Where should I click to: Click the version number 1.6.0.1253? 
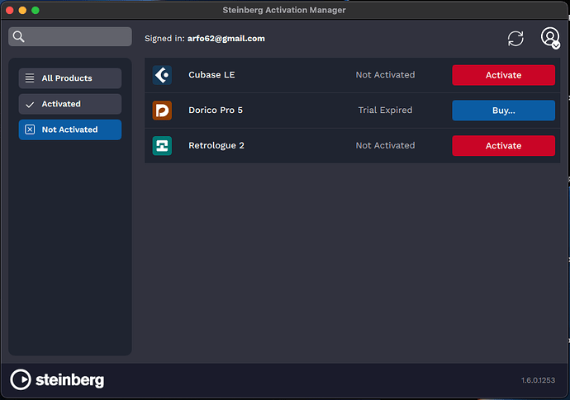click(x=538, y=380)
